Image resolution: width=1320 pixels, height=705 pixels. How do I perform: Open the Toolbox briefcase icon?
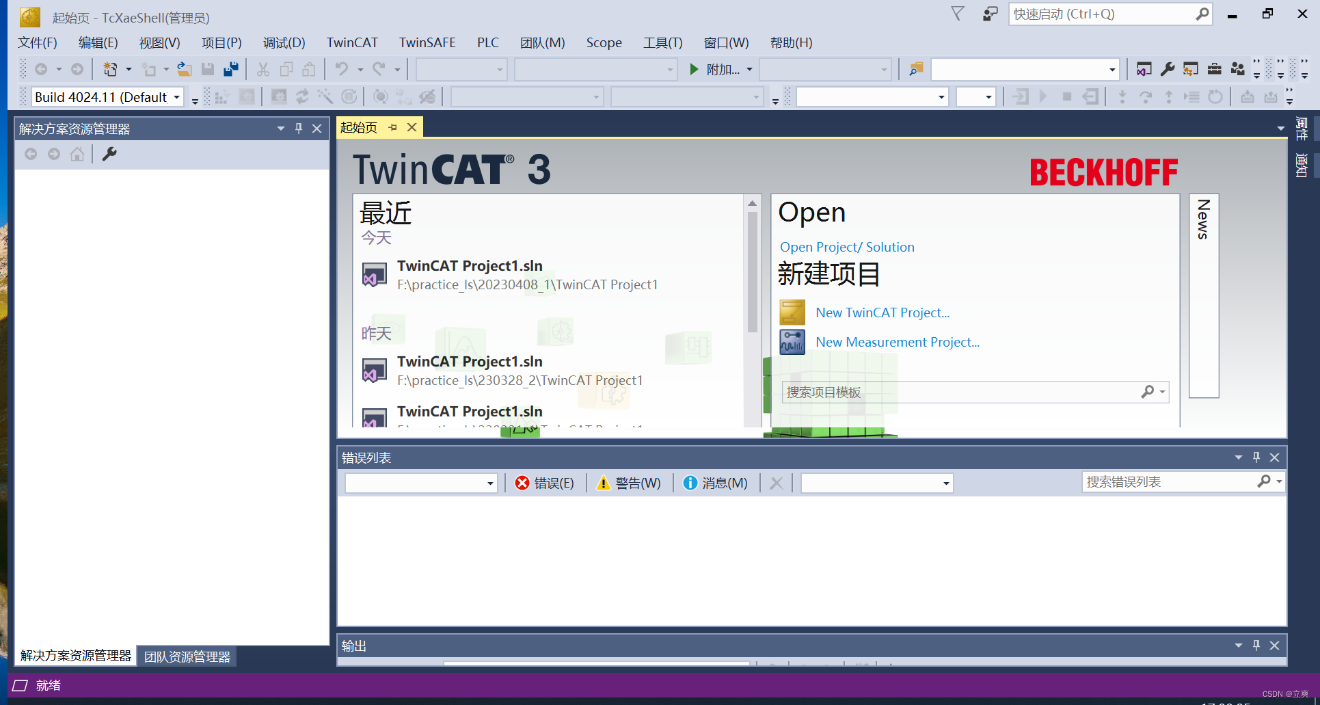(x=1215, y=69)
